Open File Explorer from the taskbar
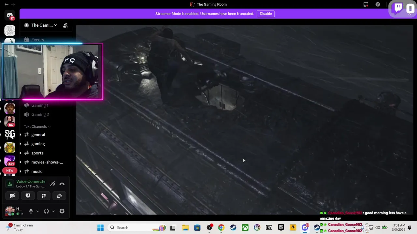 (x=185, y=227)
